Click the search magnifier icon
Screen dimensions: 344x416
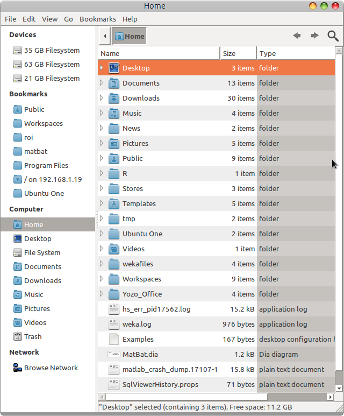click(333, 36)
